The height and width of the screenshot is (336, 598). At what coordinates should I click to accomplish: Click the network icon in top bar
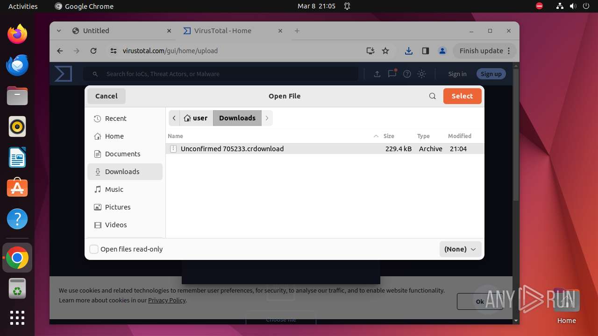pos(560,6)
